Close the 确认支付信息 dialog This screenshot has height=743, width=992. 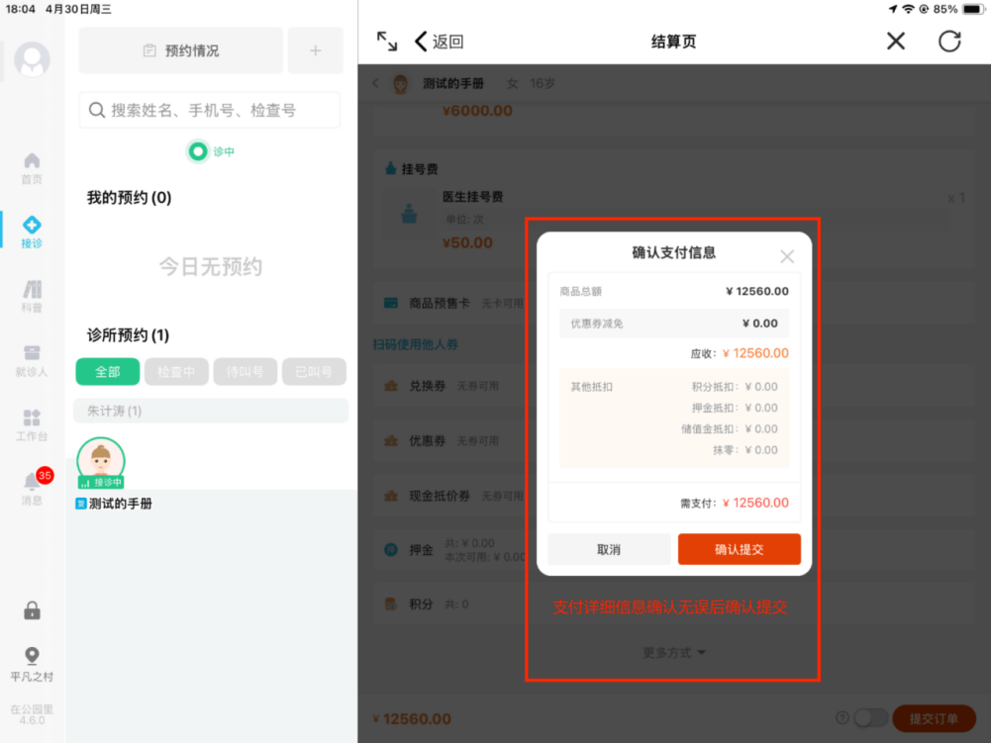click(x=787, y=257)
